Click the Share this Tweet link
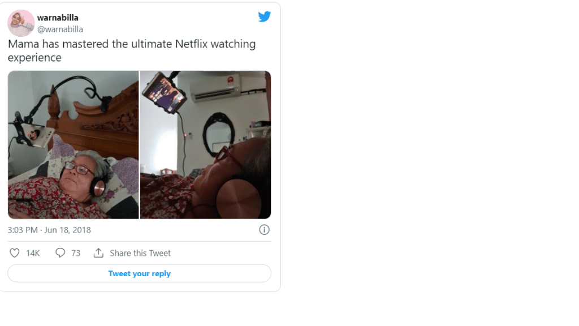The height and width of the screenshot is (326, 579). point(140,253)
